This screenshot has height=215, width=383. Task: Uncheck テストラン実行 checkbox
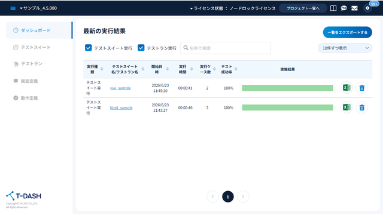coord(141,48)
